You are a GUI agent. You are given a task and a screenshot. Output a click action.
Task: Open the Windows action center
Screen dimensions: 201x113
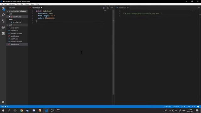coord(197,110)
